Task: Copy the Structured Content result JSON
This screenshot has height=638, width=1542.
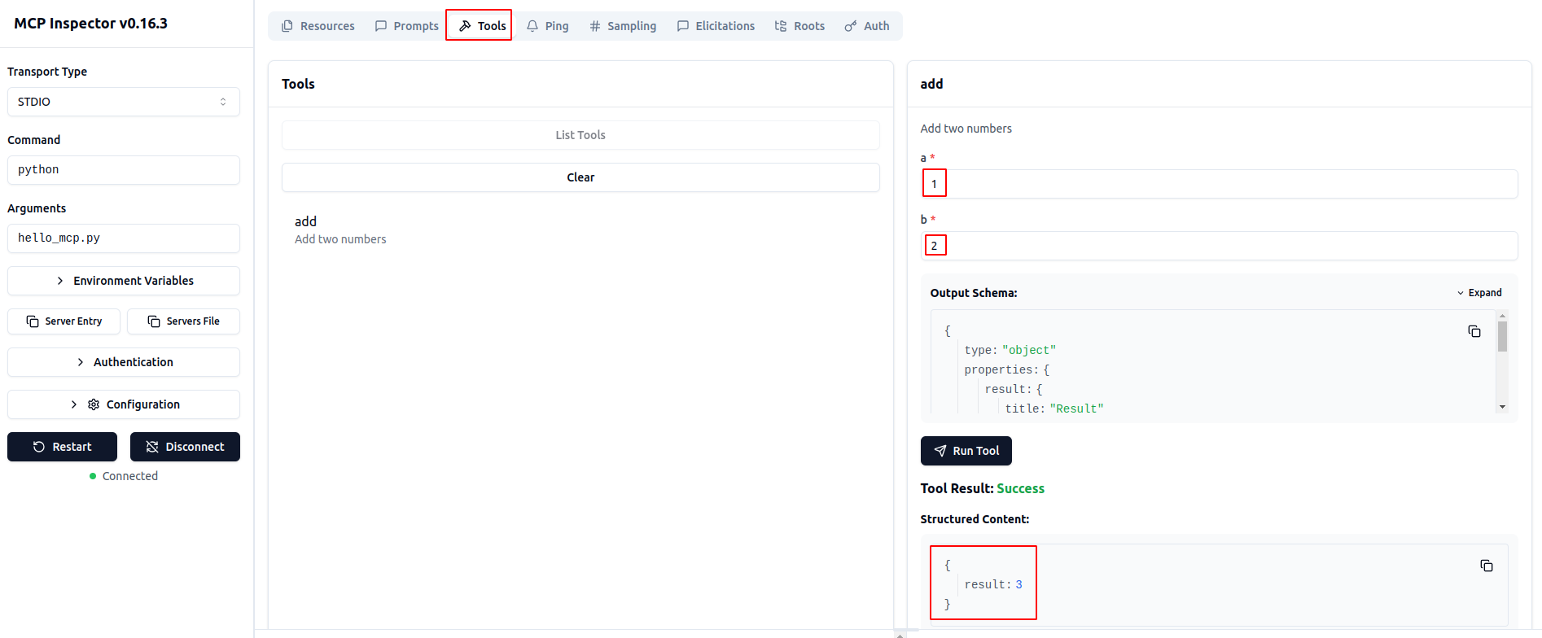Action: pyautogui.click(x=1487, y=566)
